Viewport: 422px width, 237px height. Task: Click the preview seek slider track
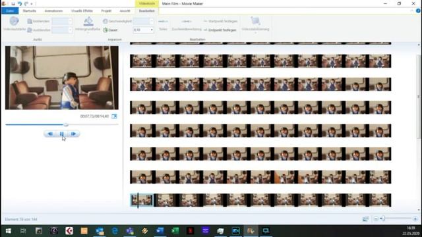tap(61, 124)
